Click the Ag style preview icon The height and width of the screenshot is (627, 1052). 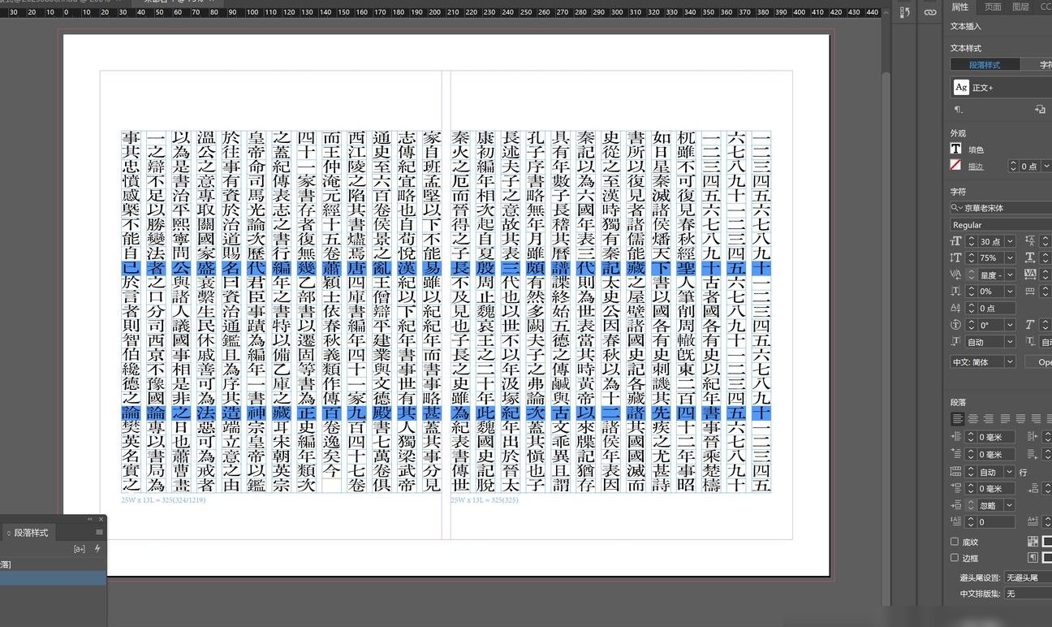point(961,87)
